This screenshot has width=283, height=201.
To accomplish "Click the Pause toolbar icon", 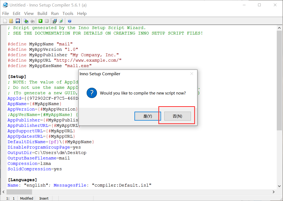I will click(x=47, y=21).
